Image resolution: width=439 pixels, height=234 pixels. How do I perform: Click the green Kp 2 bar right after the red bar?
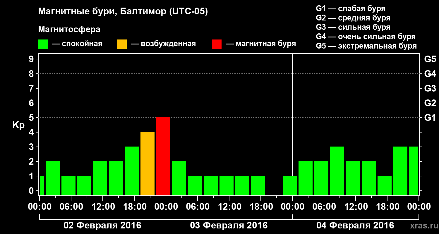pos(179,178)
